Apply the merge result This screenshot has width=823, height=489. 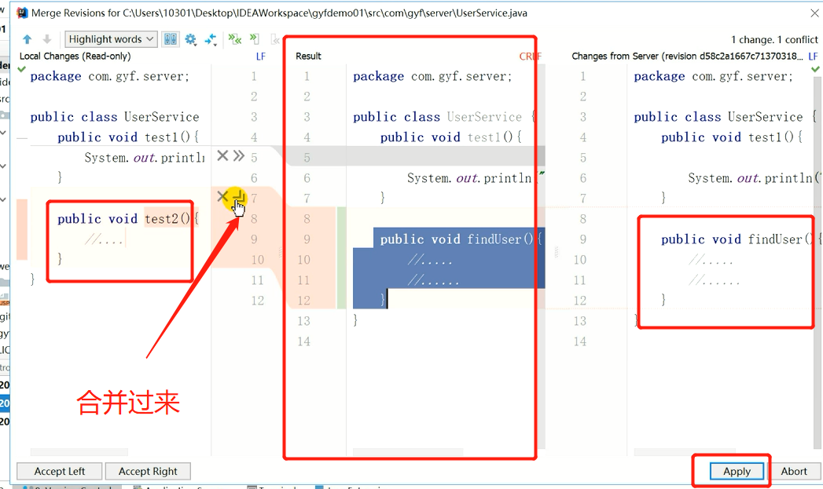[x=737, y=471]
